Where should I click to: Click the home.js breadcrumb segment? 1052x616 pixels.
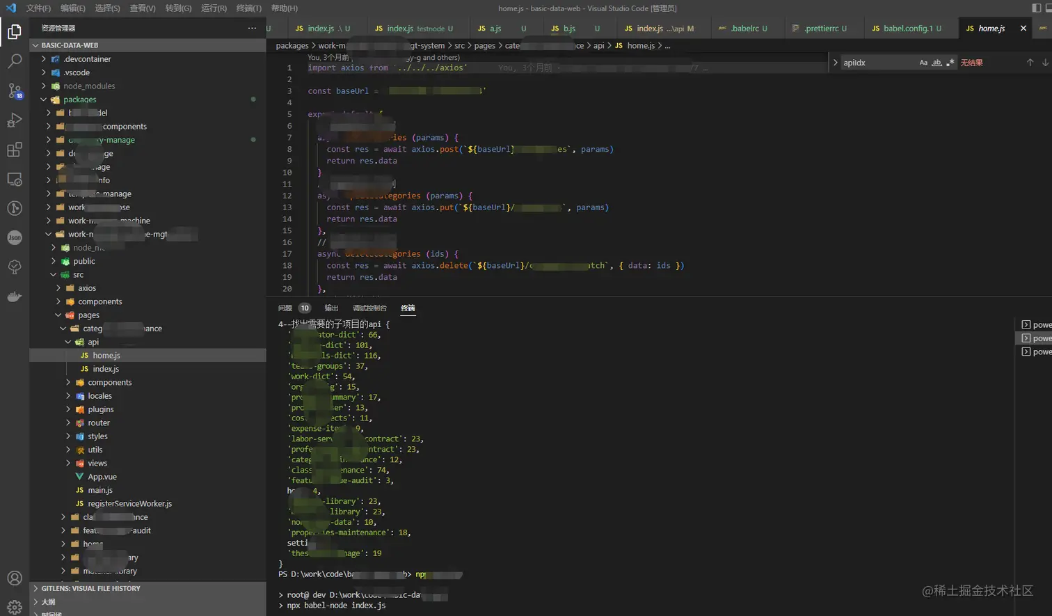click(641, 46)
